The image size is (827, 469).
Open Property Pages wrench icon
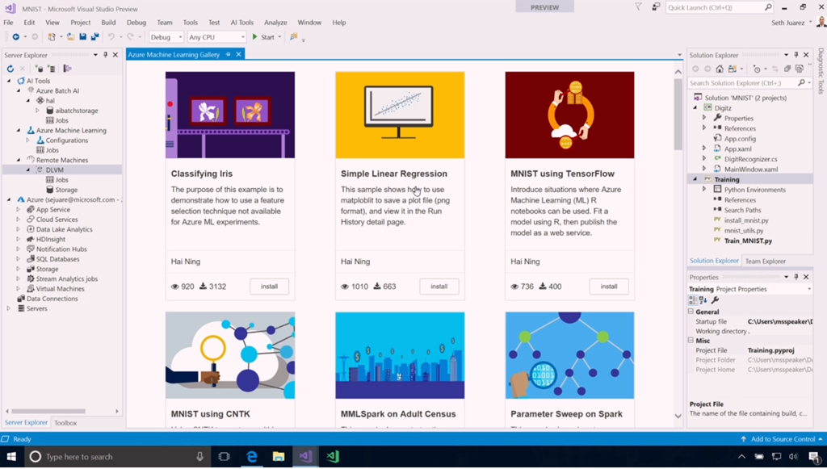tap(715, 299)
